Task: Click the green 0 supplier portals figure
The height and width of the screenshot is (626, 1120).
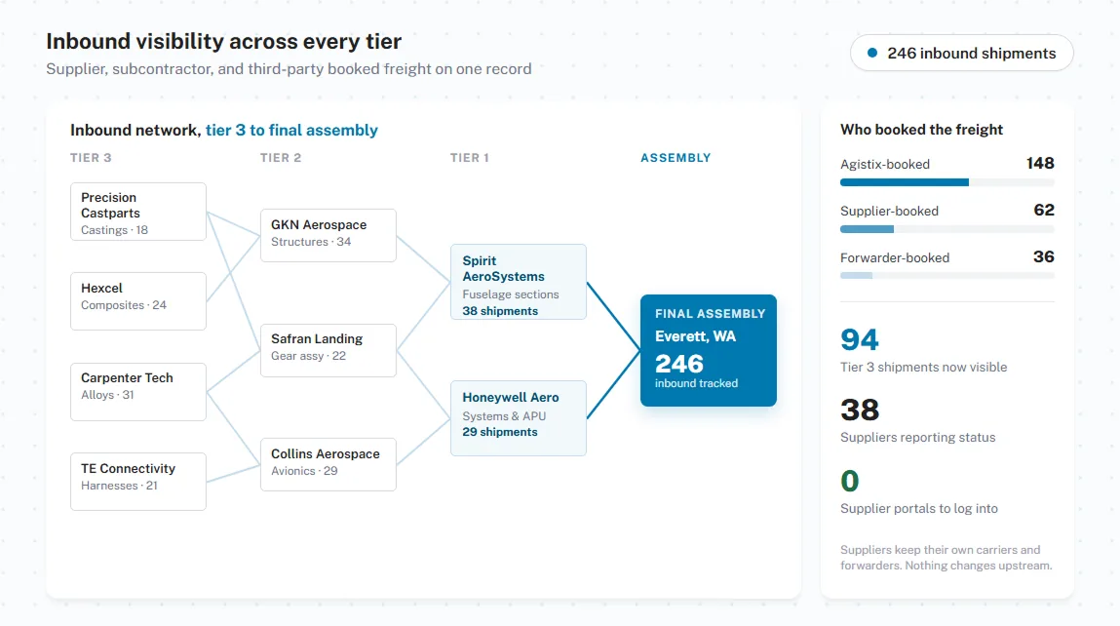Action: 849,481
